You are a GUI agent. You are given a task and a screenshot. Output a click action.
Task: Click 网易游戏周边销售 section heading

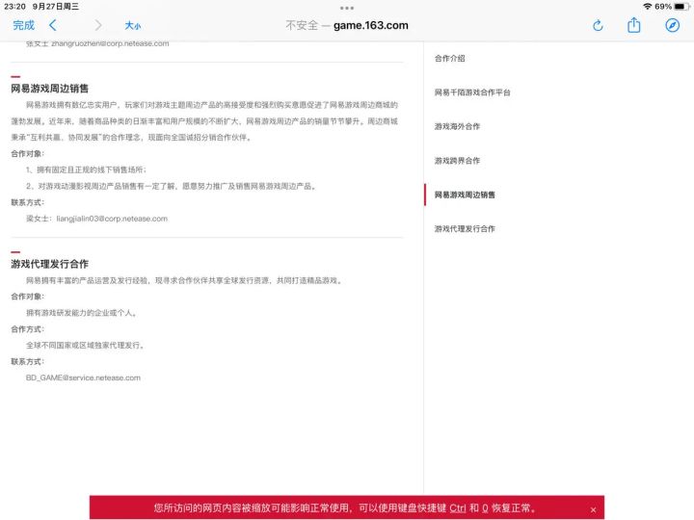click(x=49, y=89)
